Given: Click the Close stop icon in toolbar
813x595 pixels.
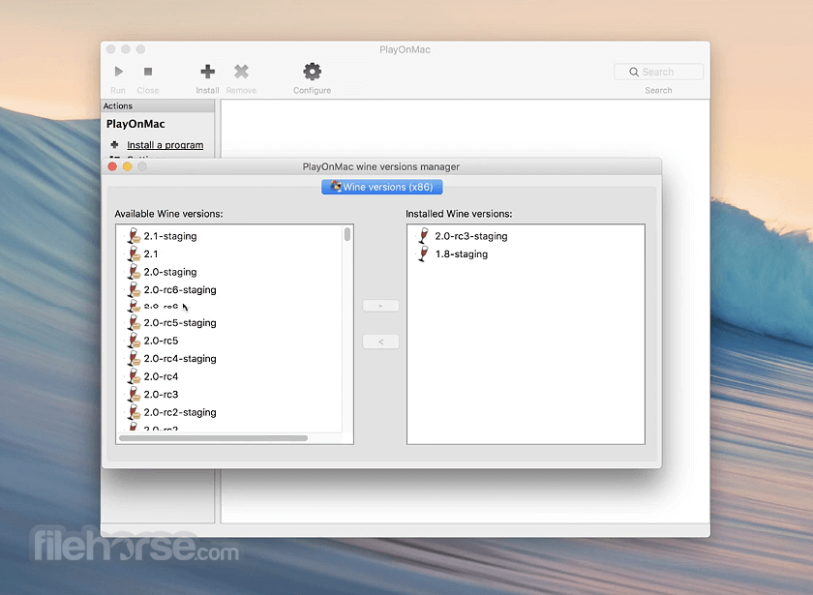Looking at the screenshot, I should (x=148, y=72).
